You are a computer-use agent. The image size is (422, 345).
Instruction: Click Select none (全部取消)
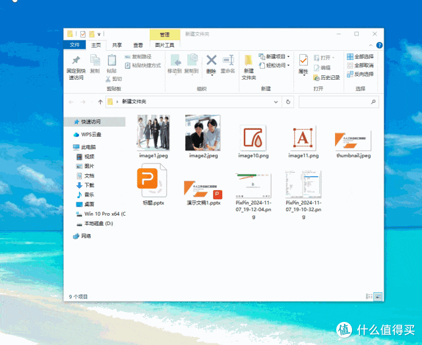click(360, 65)
